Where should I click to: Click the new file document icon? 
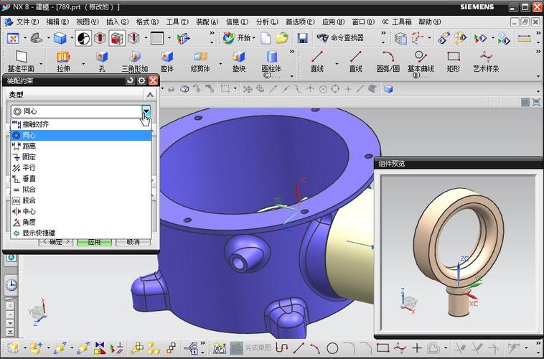pos(266,38)
